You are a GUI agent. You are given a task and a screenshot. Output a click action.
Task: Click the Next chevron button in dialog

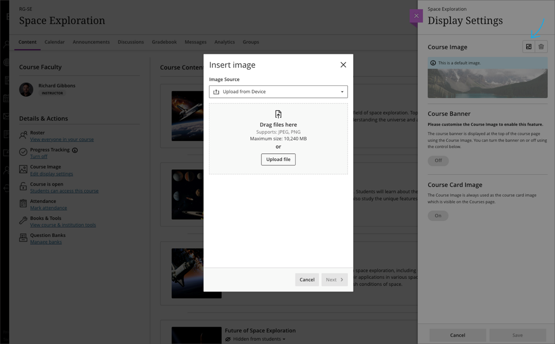334,280
